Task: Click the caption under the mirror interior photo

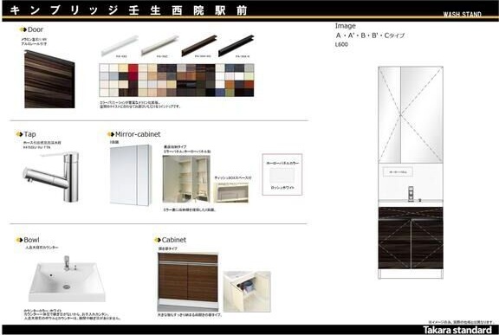Action: pyautogui.click(x=190, y=209)
